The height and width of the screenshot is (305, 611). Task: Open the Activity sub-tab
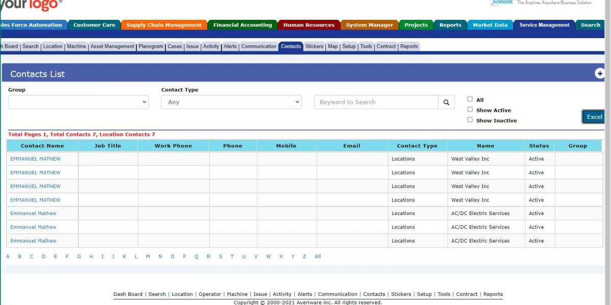211,46
